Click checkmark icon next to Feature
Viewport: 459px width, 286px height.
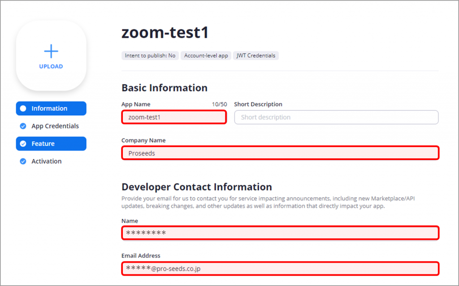tap(23, 144)
